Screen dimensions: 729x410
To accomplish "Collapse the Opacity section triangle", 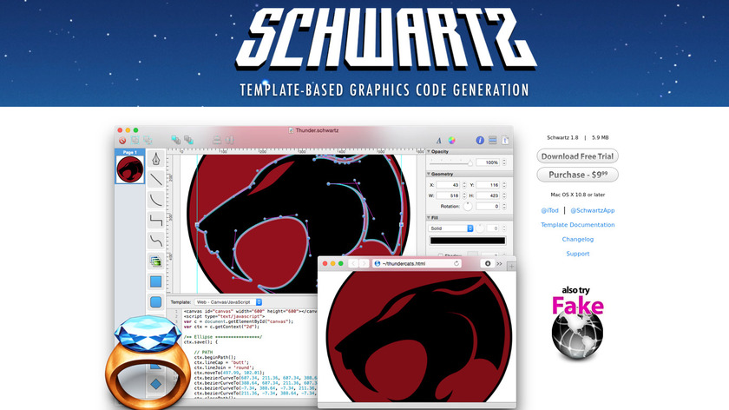I will pos(429,152).
